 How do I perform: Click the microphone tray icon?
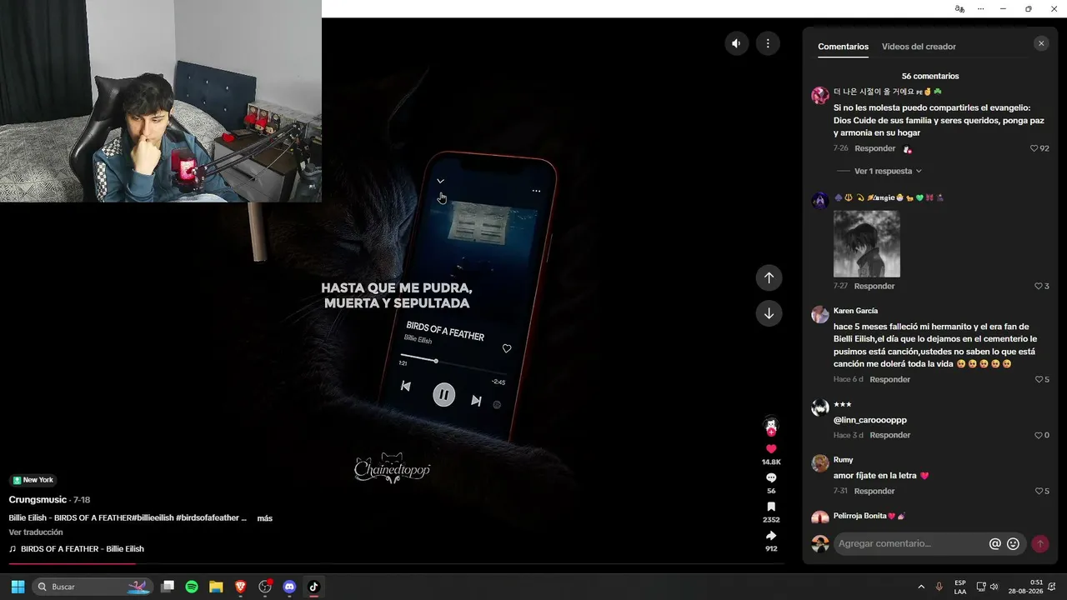tap(939, 587)
